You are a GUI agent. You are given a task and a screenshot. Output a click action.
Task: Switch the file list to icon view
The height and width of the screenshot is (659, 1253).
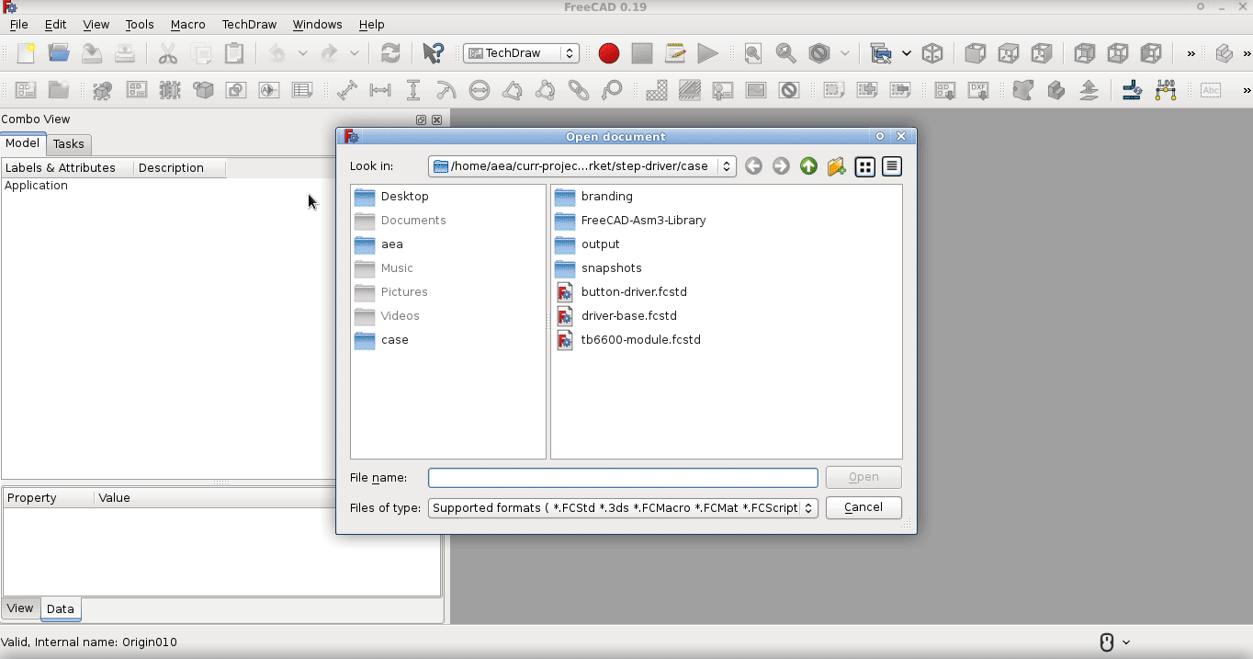point(864,166)
